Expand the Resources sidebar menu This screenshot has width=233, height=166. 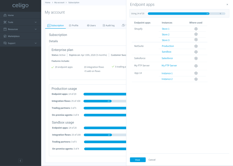tap(36, 29)
